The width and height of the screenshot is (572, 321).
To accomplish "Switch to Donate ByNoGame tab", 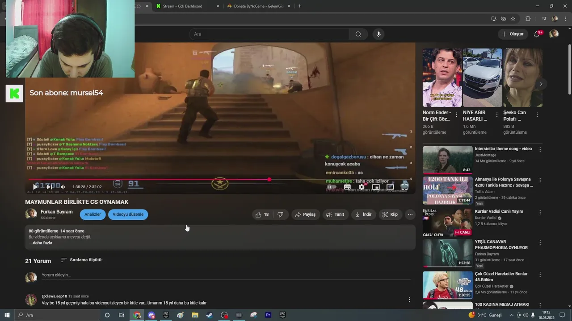I will coord(258,6).
